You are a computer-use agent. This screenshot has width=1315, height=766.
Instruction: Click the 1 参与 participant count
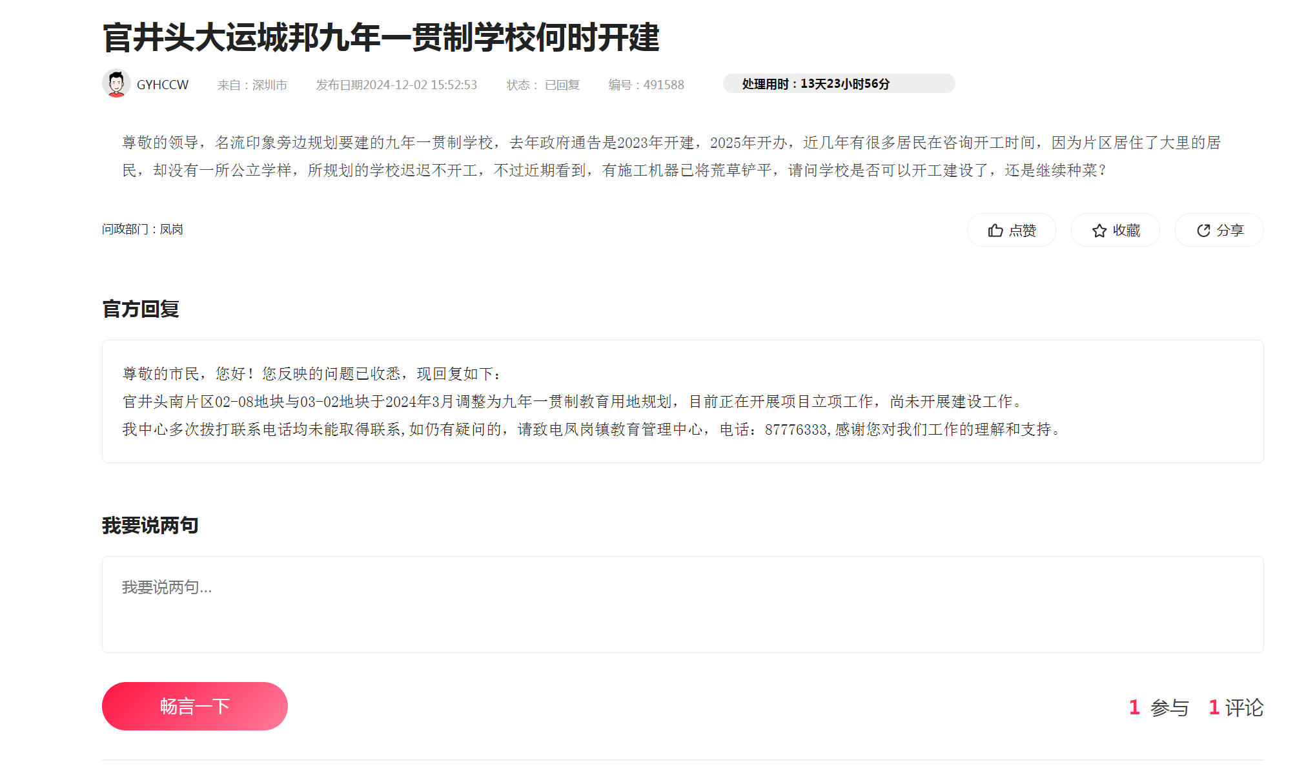(x=1159, y=707)
